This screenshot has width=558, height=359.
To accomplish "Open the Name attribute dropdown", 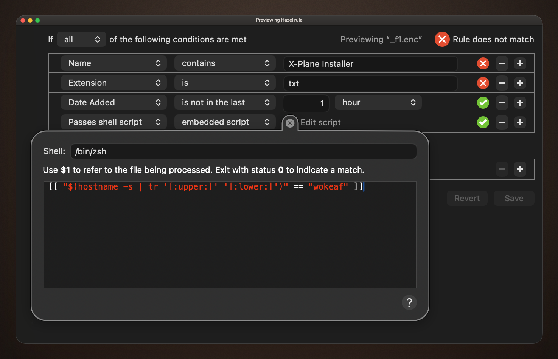I will [x=113, y=63].
